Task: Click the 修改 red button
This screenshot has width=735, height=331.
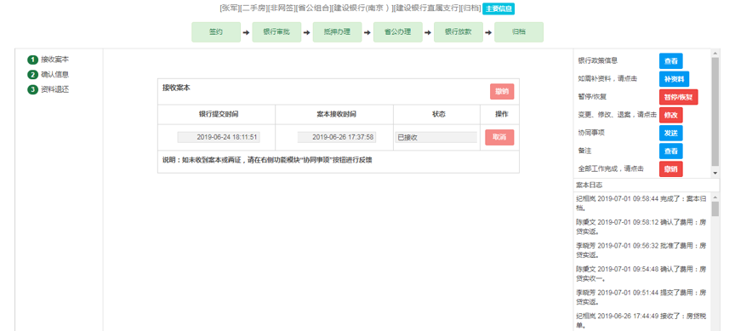Action: (x=671, y=115)
